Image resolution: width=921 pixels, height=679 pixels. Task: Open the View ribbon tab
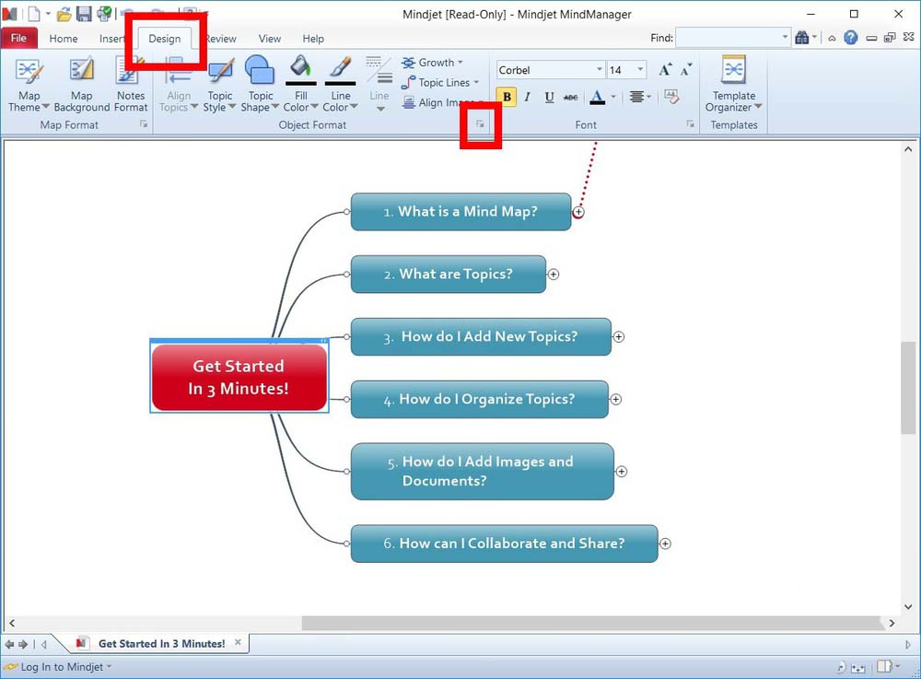click(270, 39)
